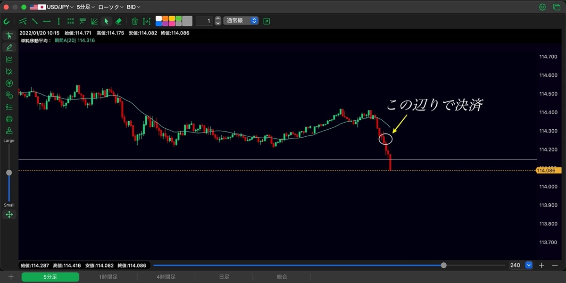Click the four-way move arrows icon
The width and height of the screenshot is (566, 283).
9,215
